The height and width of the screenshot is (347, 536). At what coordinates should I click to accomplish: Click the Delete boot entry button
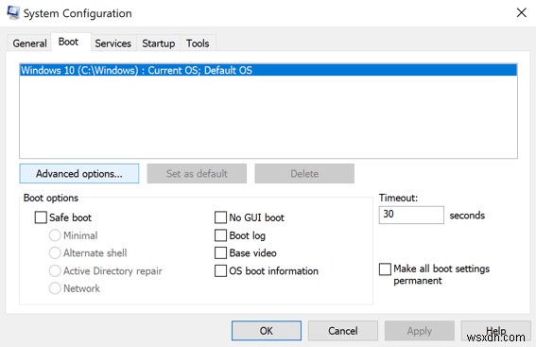tap(304, 174)
